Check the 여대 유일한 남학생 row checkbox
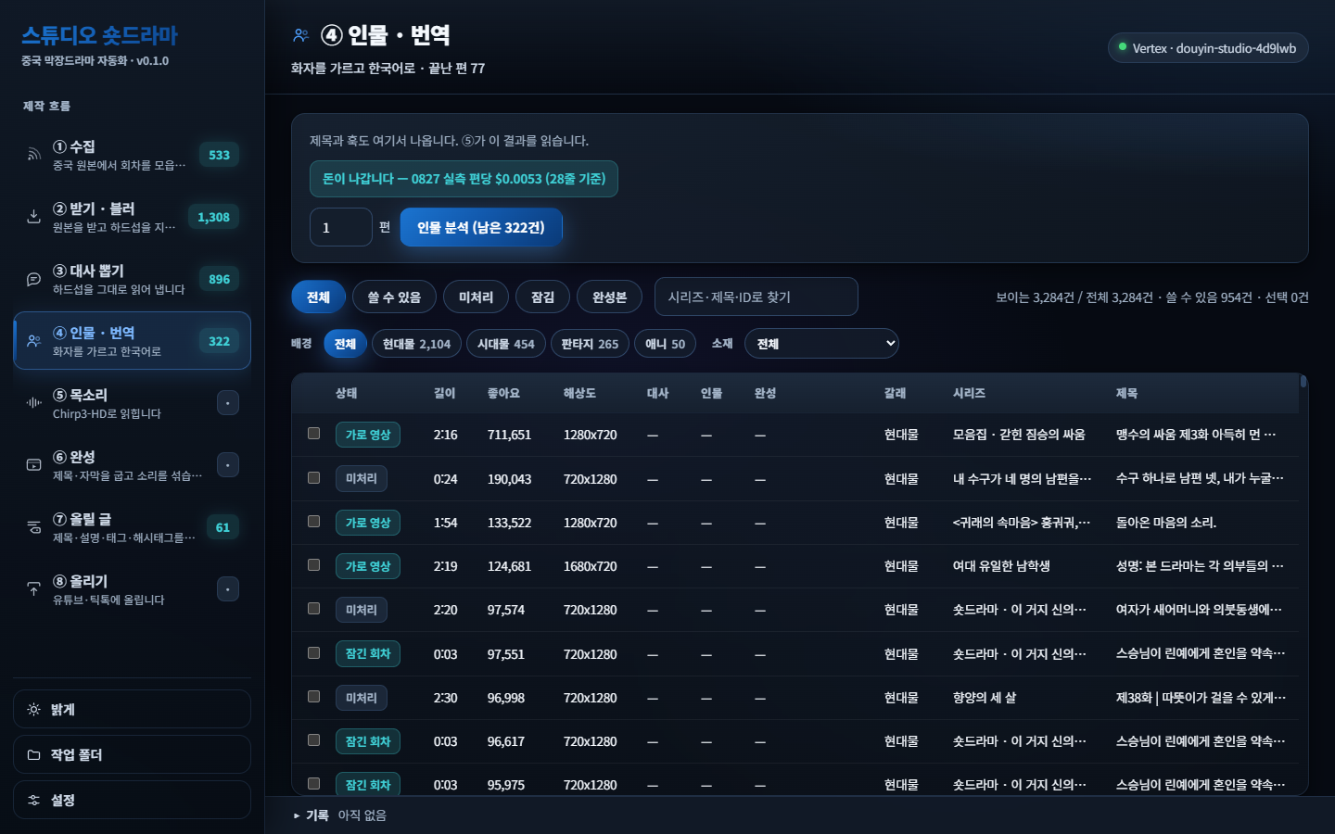This screenshot has height=834, width=1335. click(314, 565)
